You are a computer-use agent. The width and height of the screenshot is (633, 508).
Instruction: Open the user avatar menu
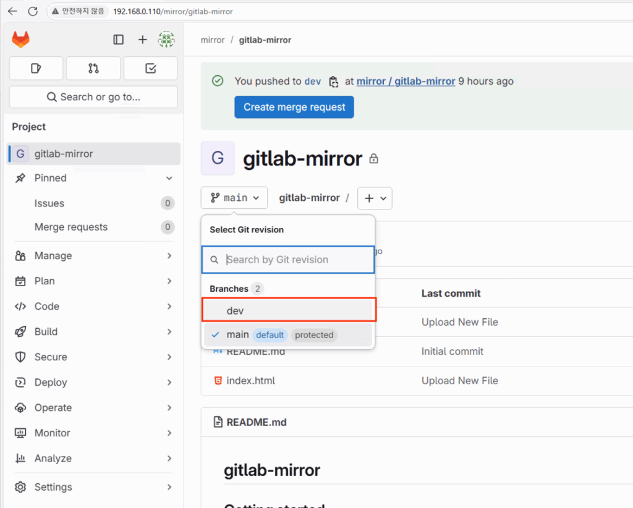click(x=166, y=40)
